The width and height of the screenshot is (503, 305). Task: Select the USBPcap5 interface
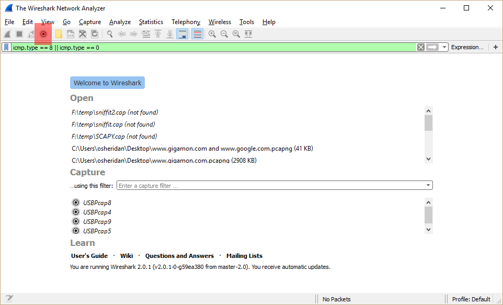pyautogui.click(x=92, y=231)
